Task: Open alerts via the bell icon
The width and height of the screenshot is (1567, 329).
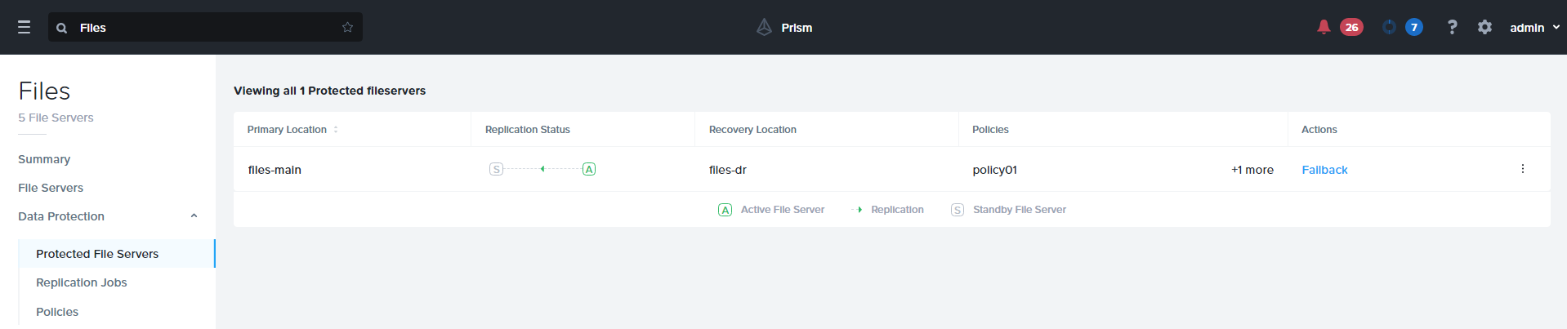Action: coord(1324,27)
